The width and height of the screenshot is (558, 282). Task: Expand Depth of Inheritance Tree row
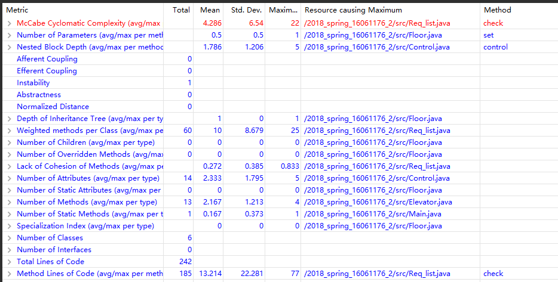[9, 119]
